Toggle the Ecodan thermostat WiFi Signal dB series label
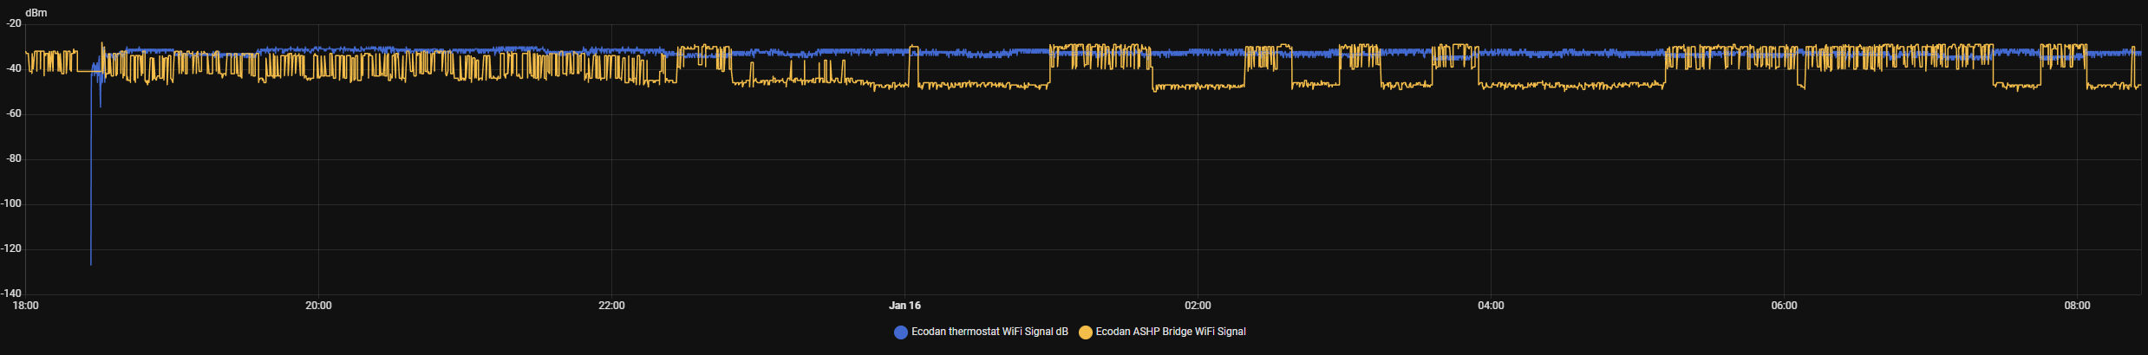The width and height of the screenshot is (2148, 355). pos(989,332)
